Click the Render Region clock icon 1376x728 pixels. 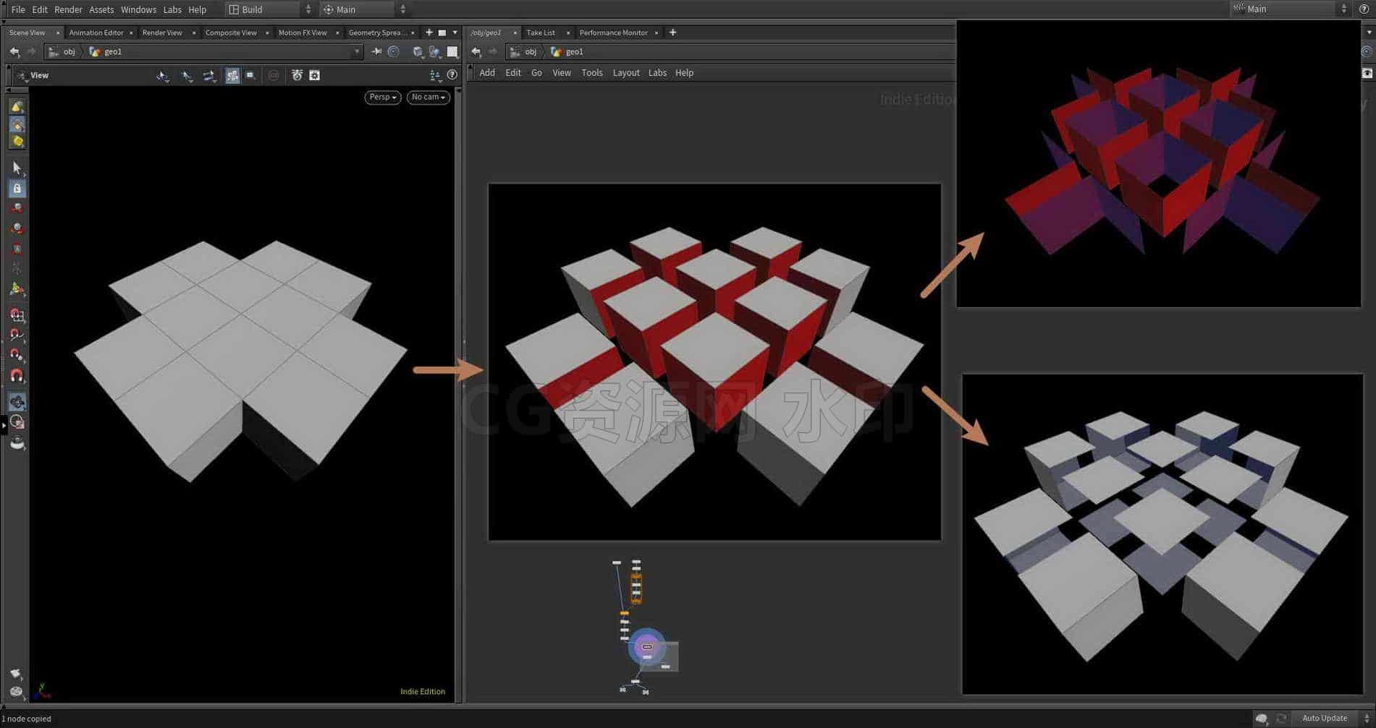17,422
